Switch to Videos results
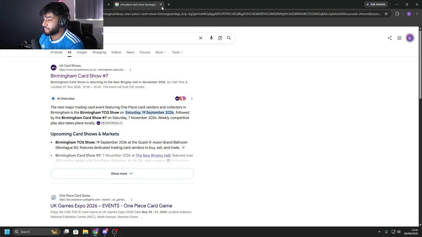 [x=116, y=52]
